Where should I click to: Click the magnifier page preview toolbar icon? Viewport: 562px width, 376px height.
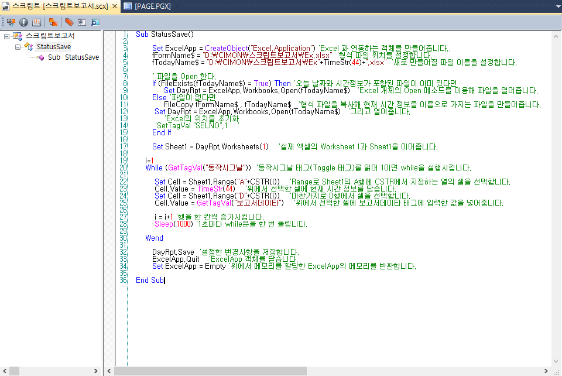[x=95, y=22]
